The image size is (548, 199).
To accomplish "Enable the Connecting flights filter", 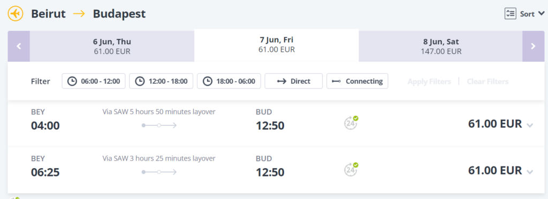I will click(x=357, y=81).
